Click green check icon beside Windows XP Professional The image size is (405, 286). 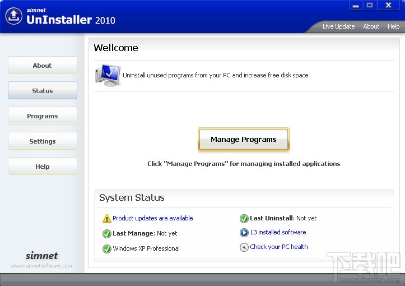pos(106,249)
